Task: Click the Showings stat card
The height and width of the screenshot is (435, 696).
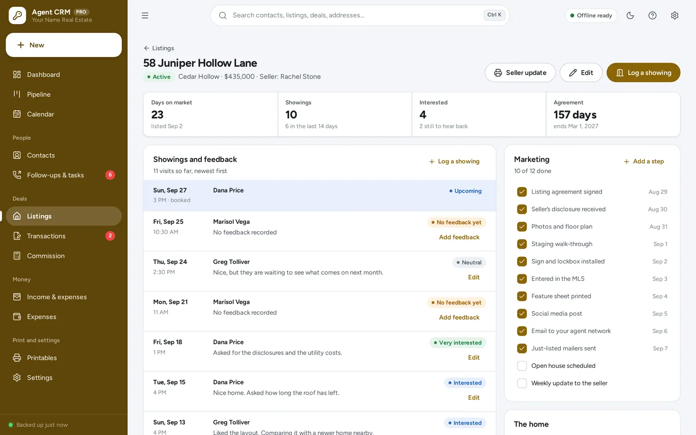Action: pyautogui.click(x=345, y=114)
